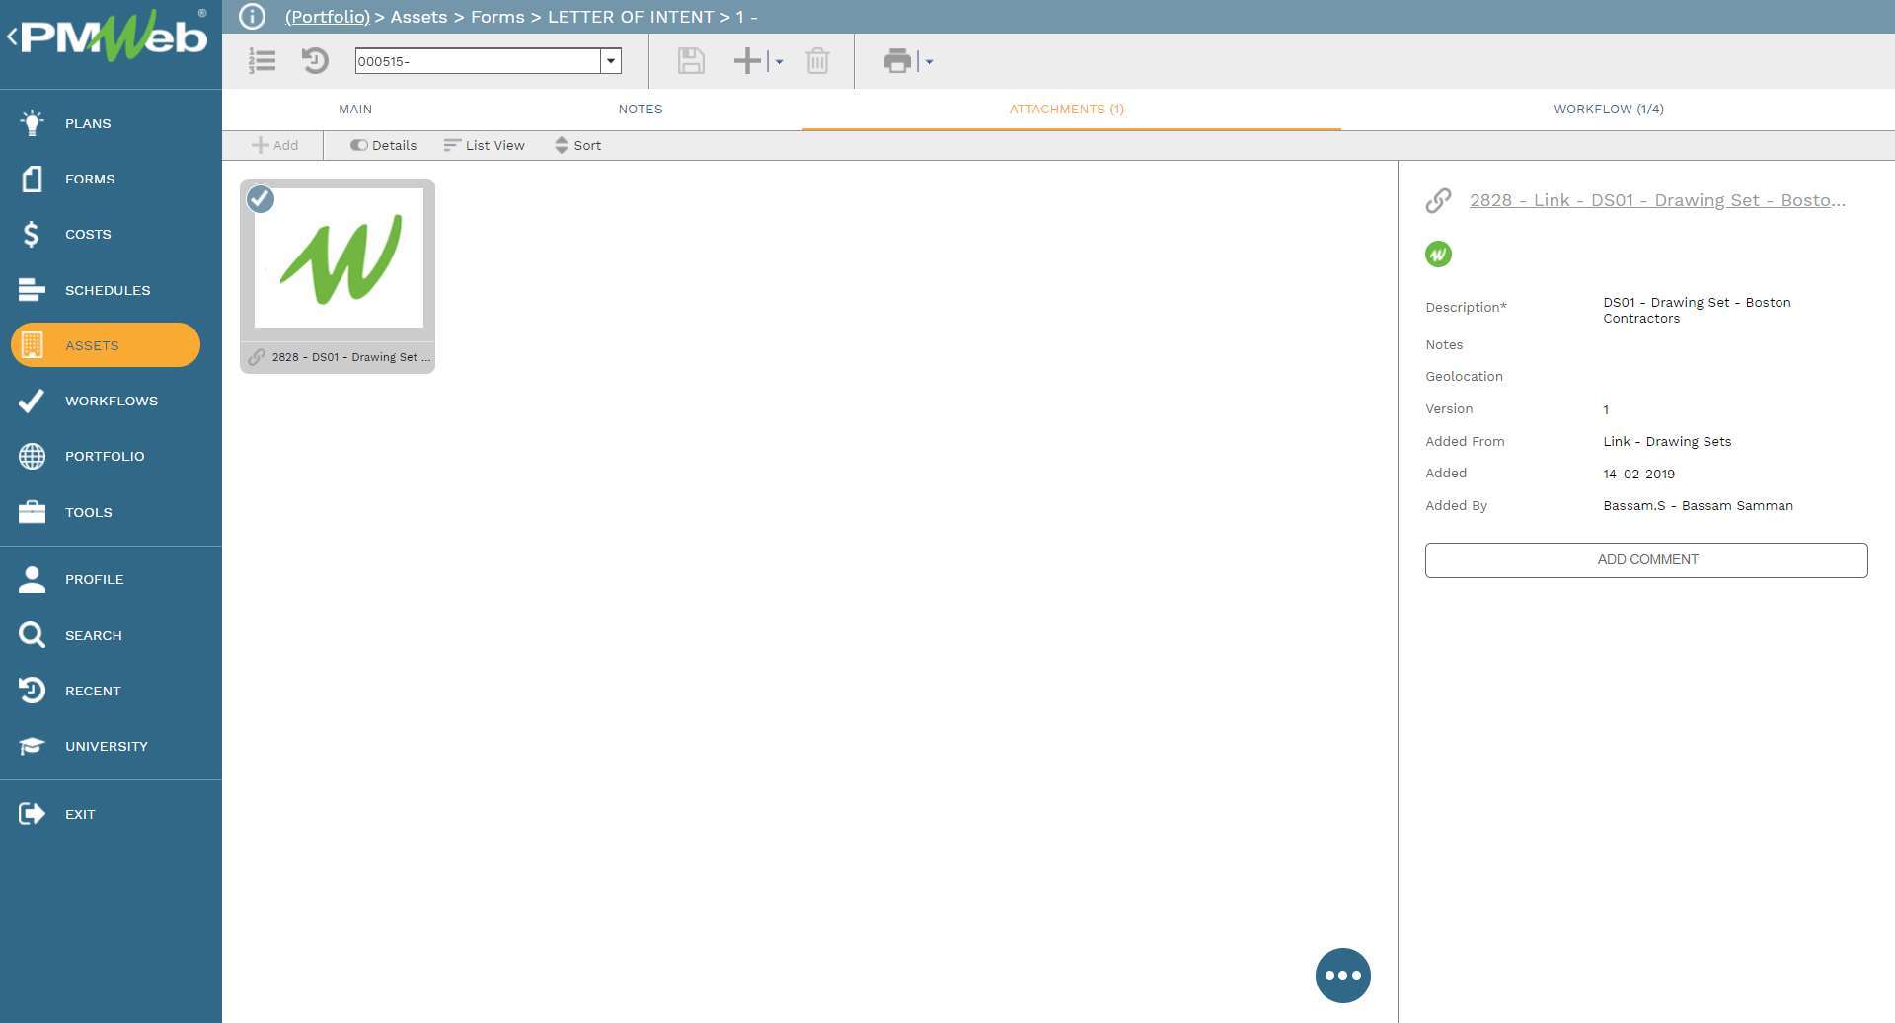Switch attachments to List View
The width and height of the screenshot is (1895, 1023).
tap(485, 145)
